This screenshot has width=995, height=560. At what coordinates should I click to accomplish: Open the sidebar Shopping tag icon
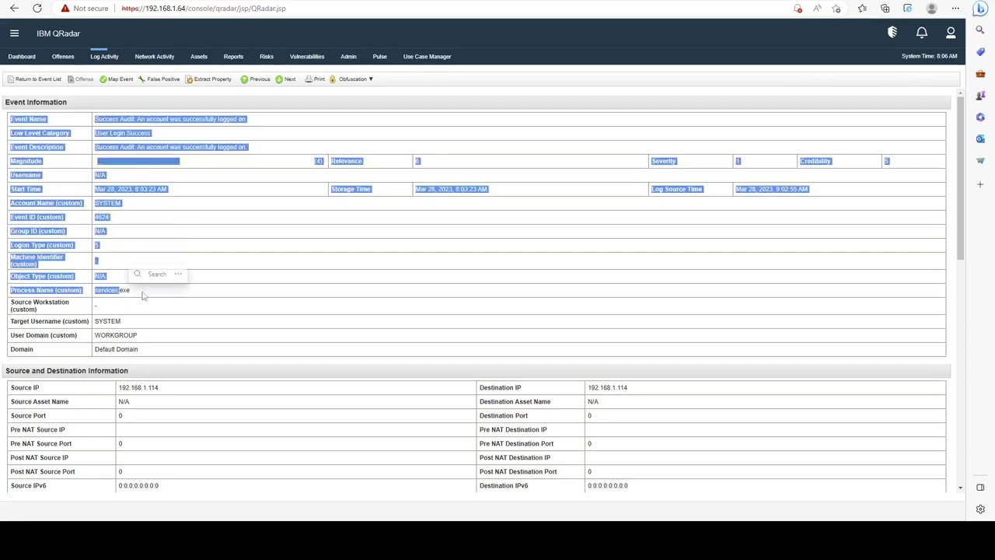click(980, 52)
